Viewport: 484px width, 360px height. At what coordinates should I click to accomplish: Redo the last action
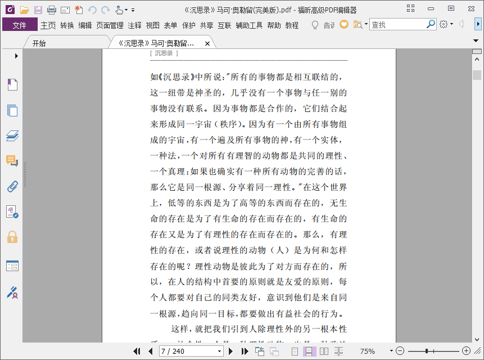point(106,10)
